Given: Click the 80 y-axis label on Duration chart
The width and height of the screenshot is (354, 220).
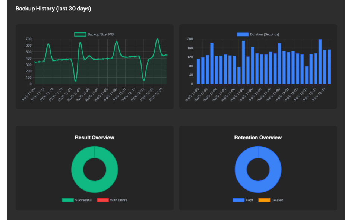Looking at the screenshot, I should click(191, 66).
